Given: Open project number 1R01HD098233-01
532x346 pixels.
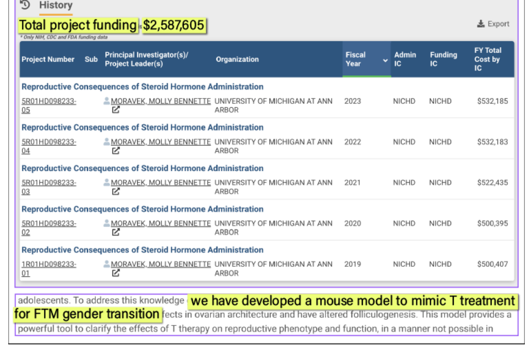Looking at the screenshot, I should [49, 268].
